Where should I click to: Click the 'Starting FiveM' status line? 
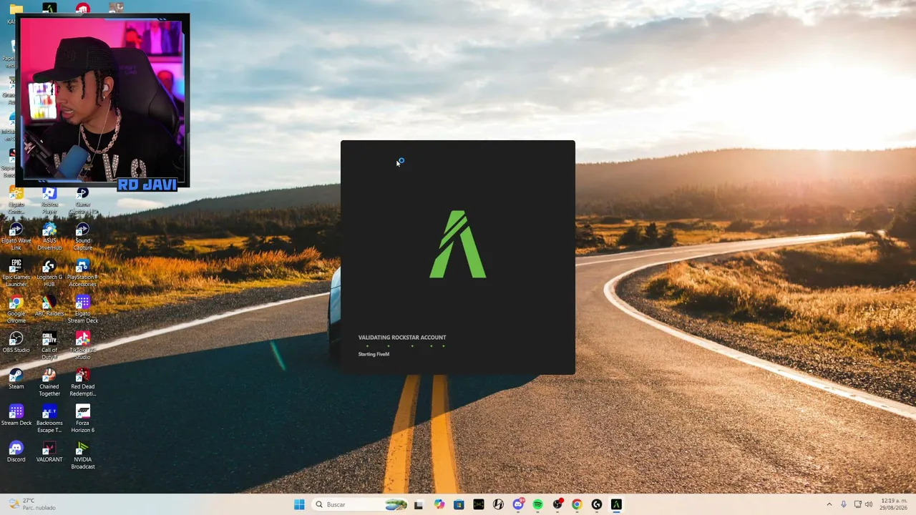(x=374, y=354)
